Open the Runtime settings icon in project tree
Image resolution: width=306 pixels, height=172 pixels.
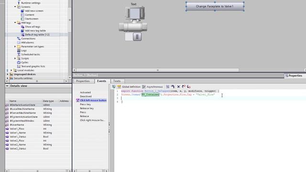19,3
